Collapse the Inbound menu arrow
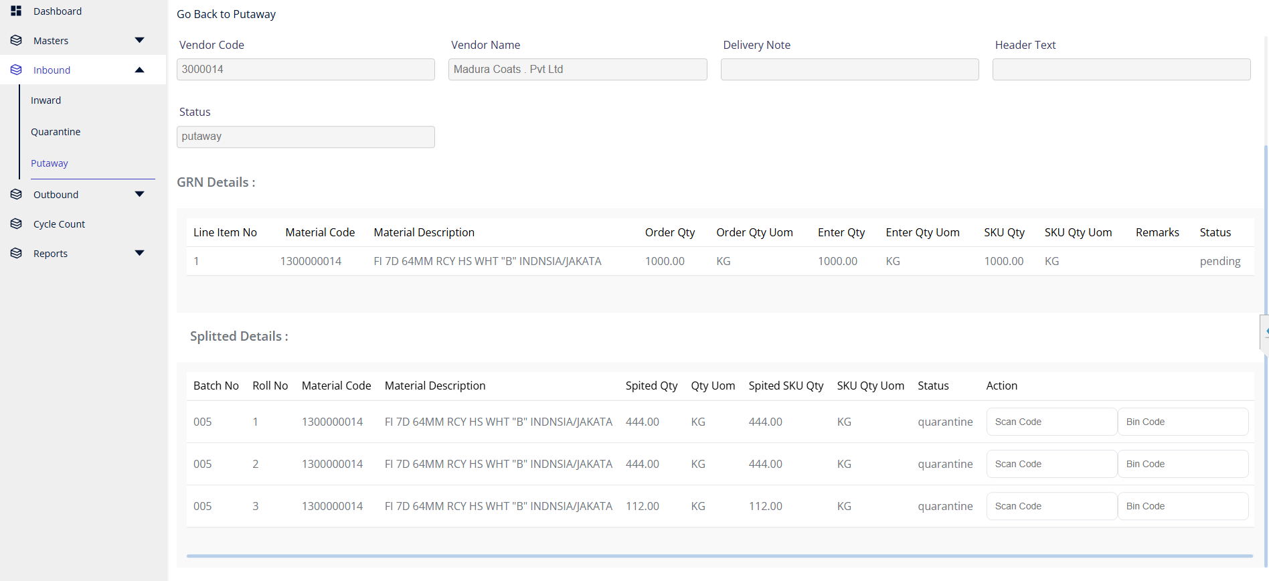 139,70
